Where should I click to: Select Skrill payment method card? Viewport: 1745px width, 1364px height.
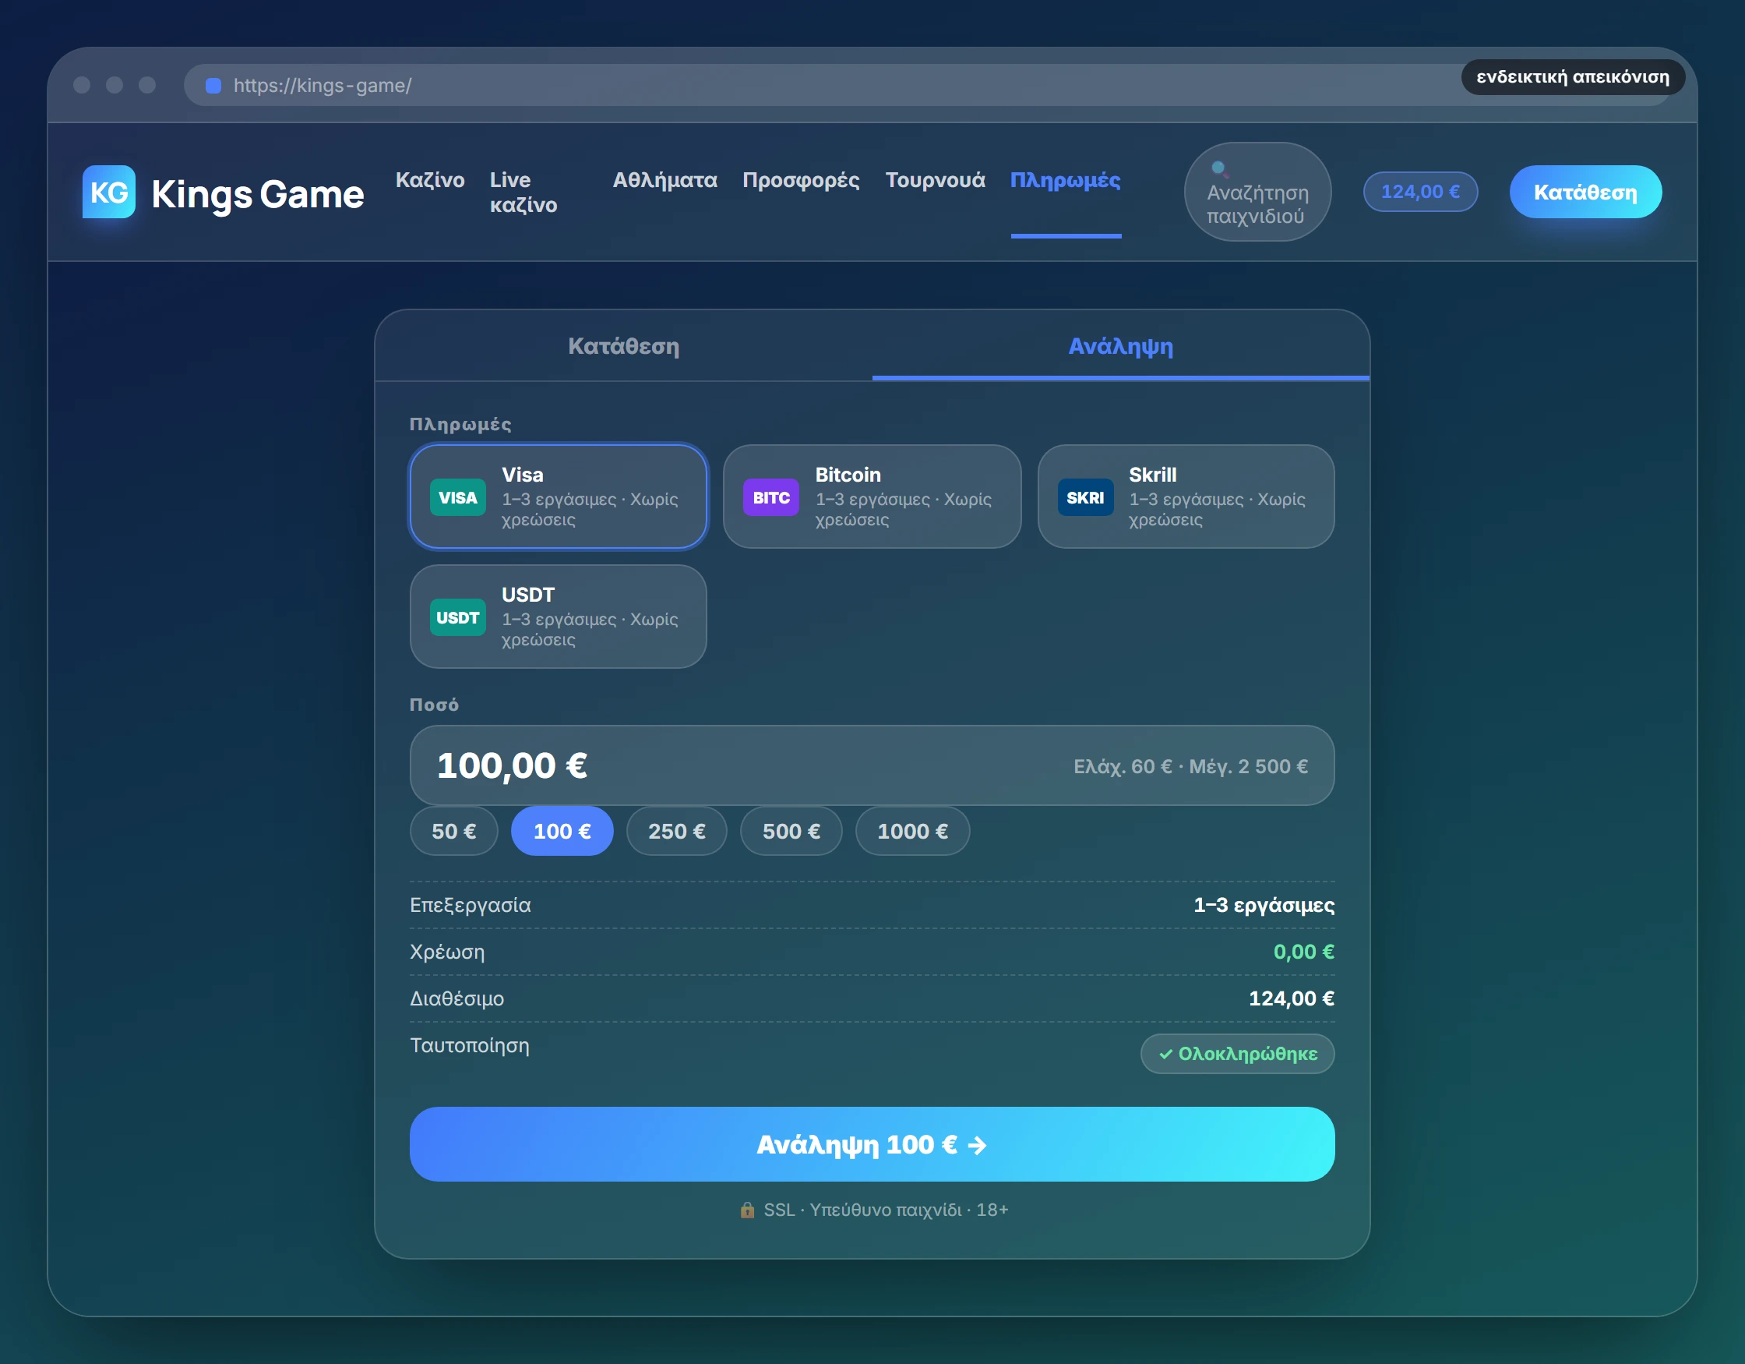1186,496
